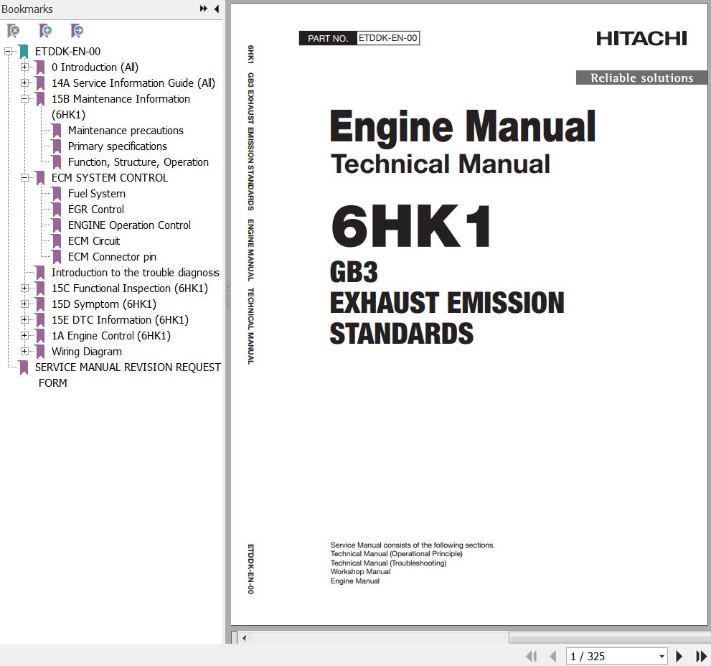The height and width of the screenshot is (666, 711).
Task: Open 0 Introduction (All) bookmark
Action: 95,67
